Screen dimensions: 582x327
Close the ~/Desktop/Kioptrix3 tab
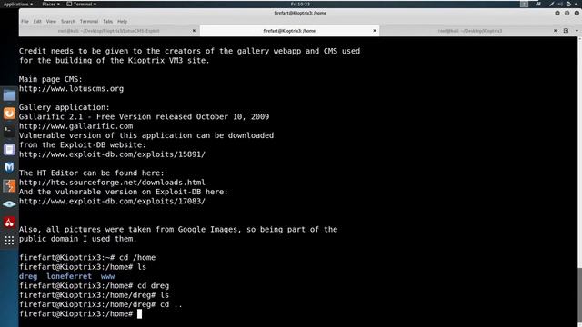556,31
